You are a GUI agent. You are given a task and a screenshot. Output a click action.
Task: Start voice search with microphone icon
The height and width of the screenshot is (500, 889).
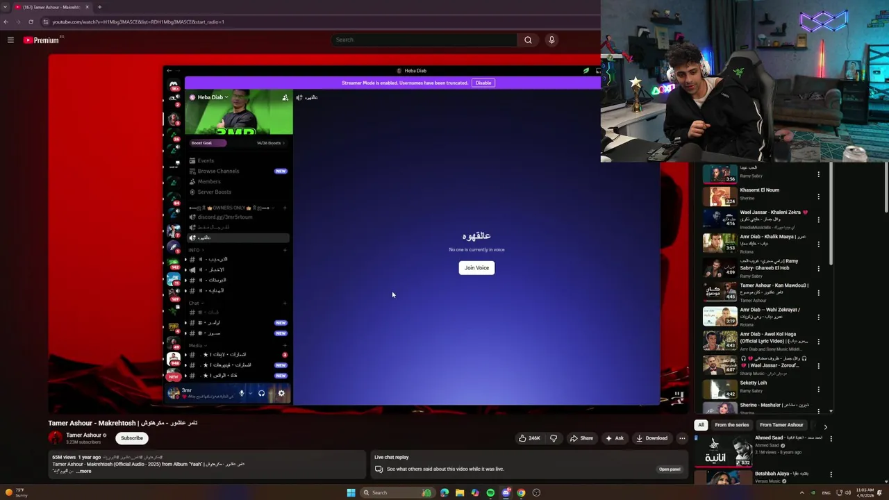[x=551, y=40]
